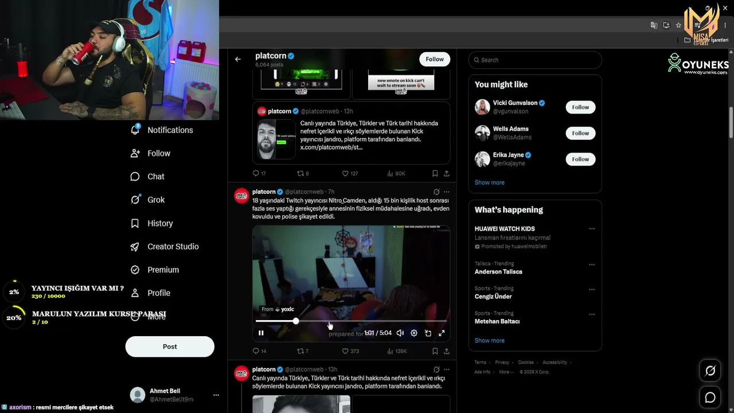Open Premium in the sidebar

[x=155, y=270]
